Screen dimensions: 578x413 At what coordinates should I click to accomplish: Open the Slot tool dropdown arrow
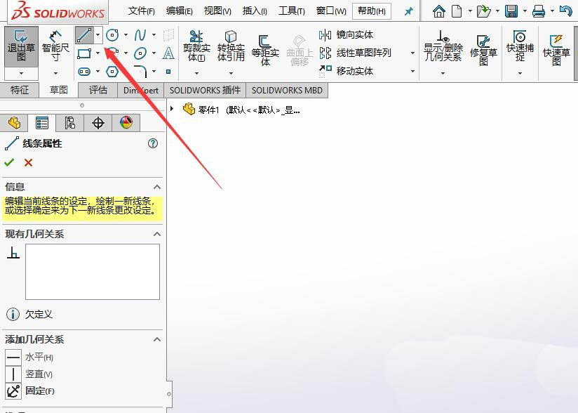click(x=98, y=71)
